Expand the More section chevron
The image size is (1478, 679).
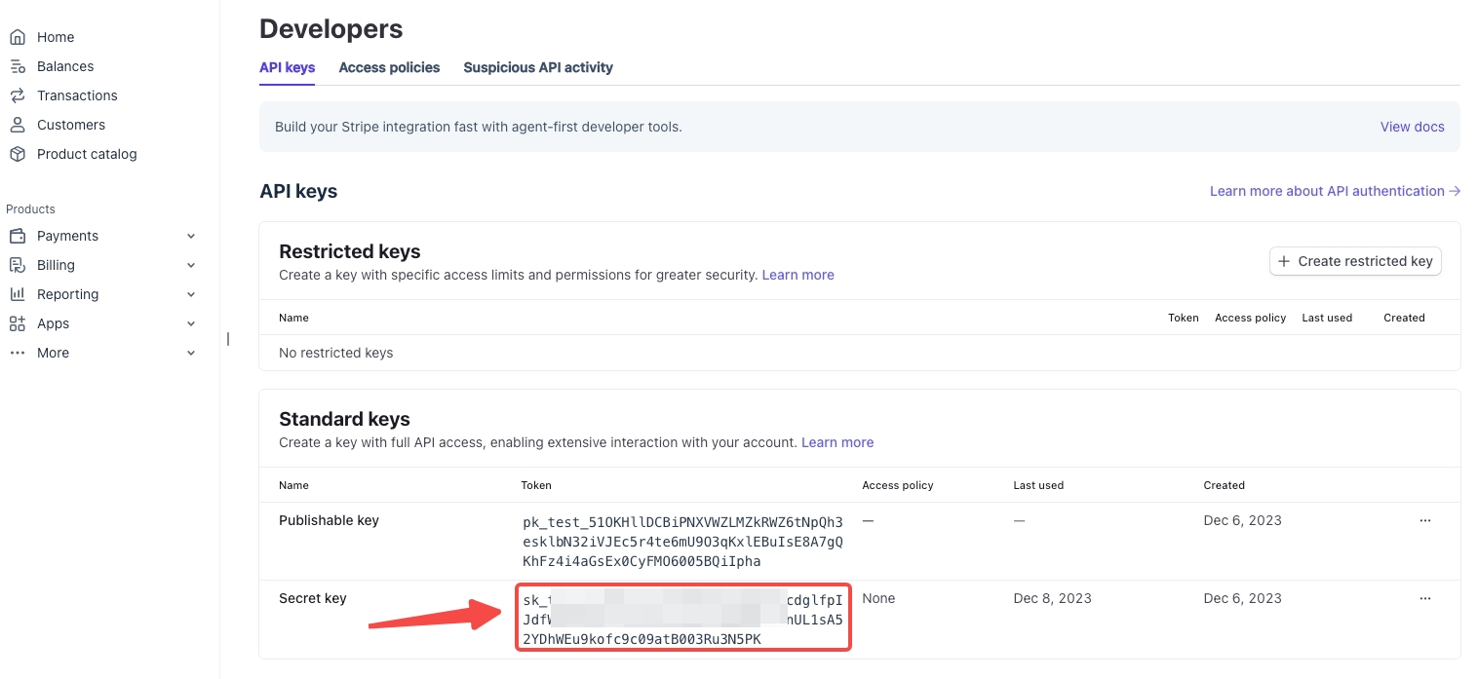(191, 353)
